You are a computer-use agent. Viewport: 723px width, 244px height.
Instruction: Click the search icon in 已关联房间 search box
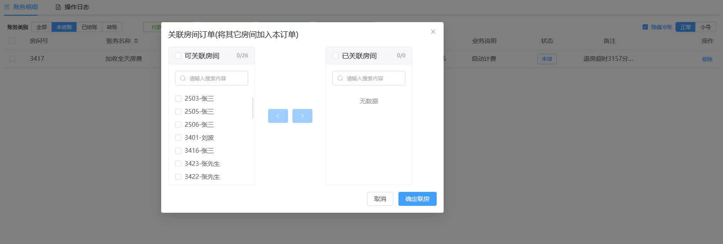pyautogui.click(x=340, y=78)
